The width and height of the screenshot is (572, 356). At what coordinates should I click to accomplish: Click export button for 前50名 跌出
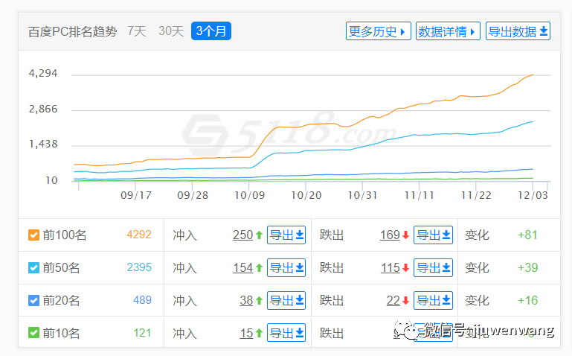coord(434,267)
